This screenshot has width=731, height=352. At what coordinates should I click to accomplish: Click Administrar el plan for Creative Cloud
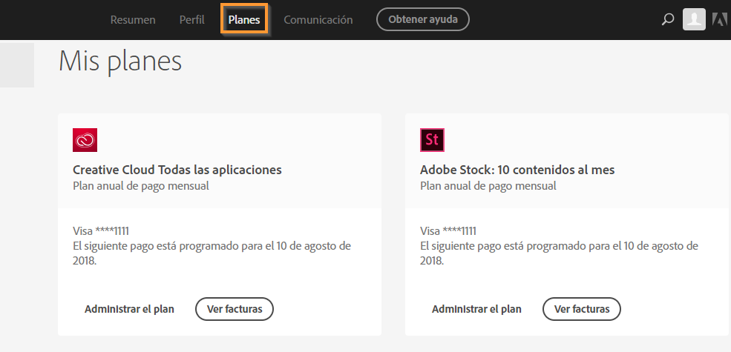(x=129, y=309)
